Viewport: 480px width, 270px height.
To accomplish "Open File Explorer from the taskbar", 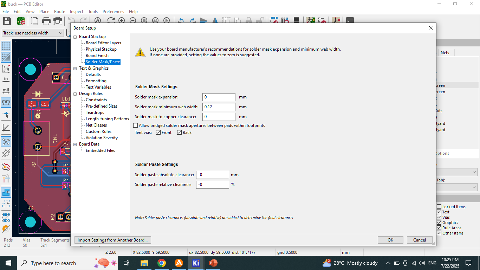I will pyautogui.click(x=144, y=263).
